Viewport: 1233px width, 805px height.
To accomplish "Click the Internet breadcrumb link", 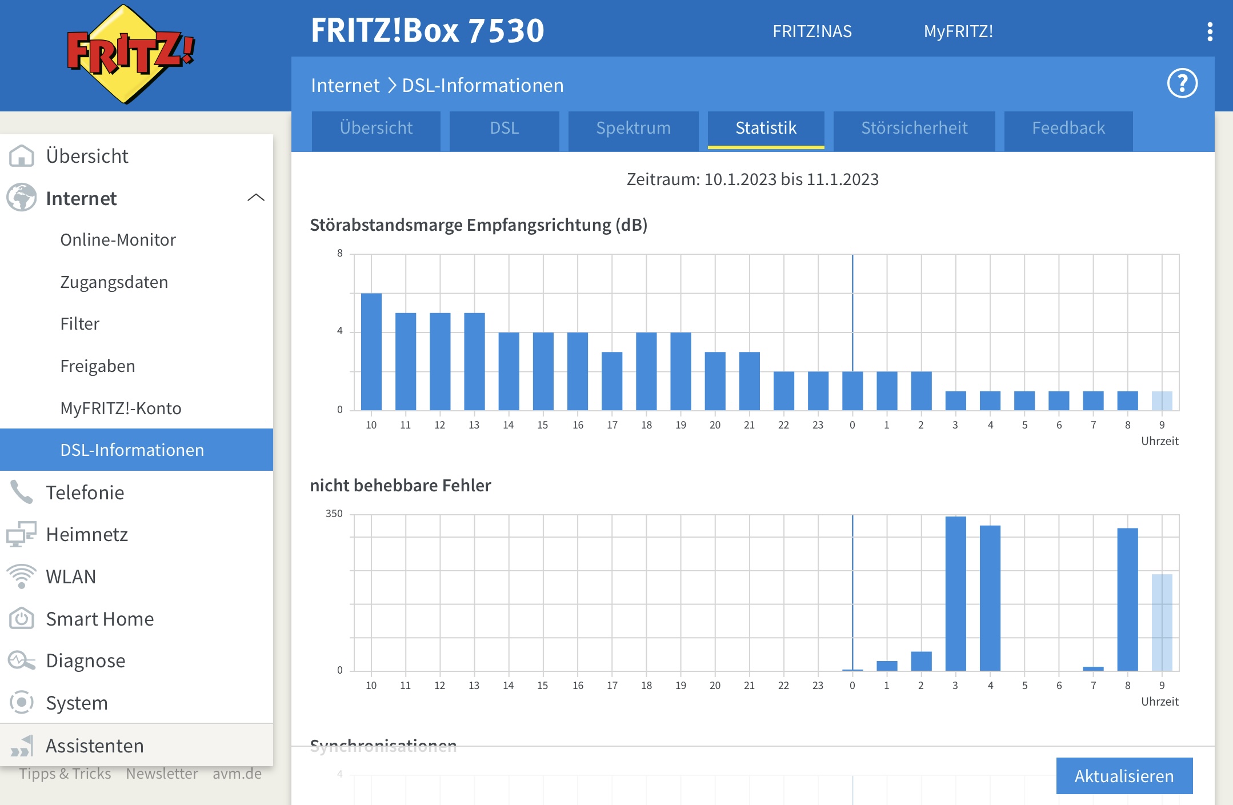I will 345,86.
